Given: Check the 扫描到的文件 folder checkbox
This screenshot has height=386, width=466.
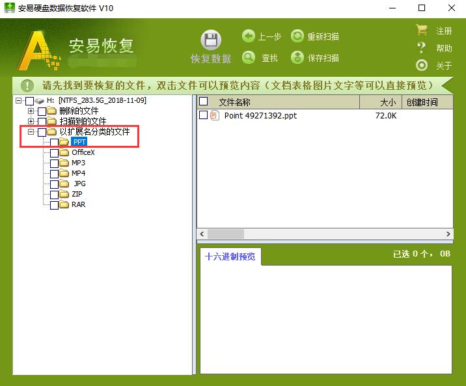Looking at the screenshot, I should [42, 122].
